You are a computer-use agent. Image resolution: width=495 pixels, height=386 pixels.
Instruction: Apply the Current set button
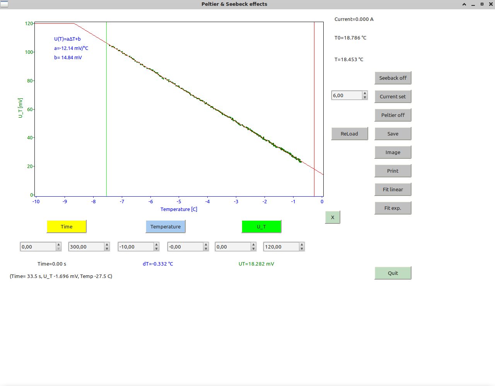[393, 96]
